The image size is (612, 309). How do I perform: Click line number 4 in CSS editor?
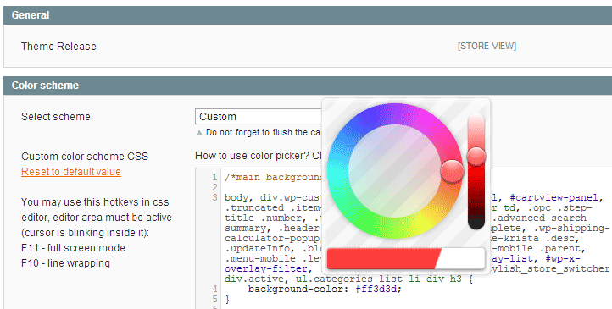click(214, 290)
